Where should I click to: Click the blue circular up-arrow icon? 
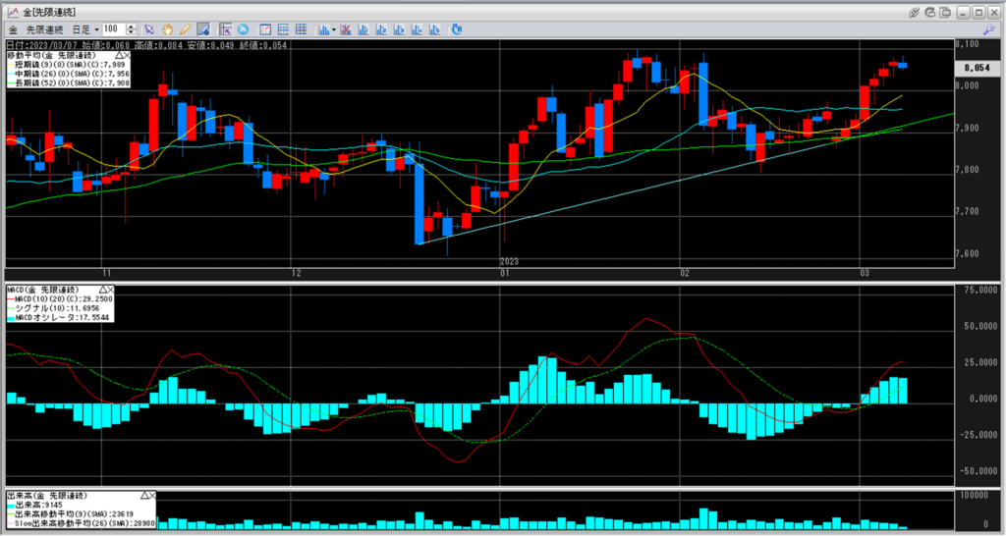point(243,29)
